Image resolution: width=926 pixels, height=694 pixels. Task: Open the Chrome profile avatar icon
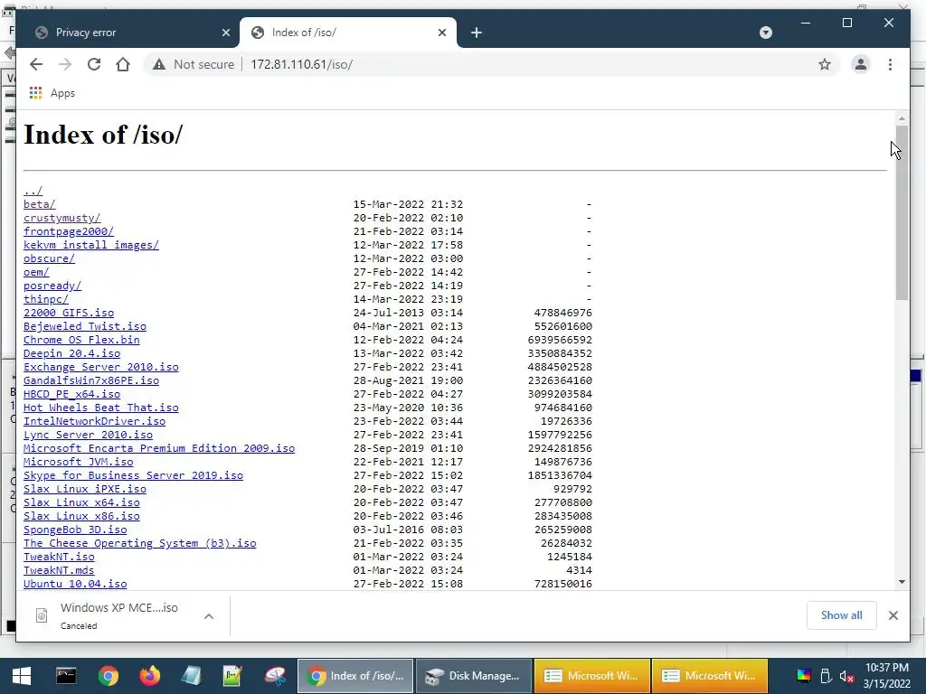(x=861, y=64)
